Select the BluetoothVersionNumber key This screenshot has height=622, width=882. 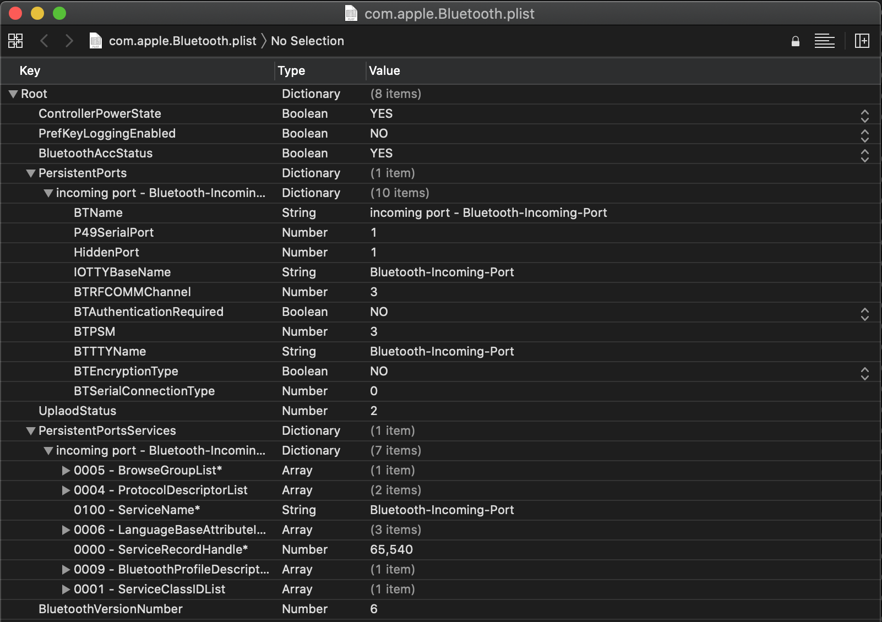click(x=110, y=609)
